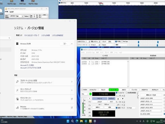Open the network and volume tray flyout
The height and width of the screenshot is (124, 165).
pyautogui.click(x=152, y=121)
